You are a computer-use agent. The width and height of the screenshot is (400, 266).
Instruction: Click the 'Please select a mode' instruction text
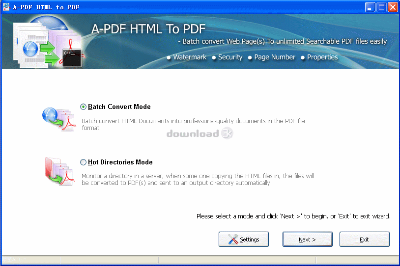(293, 216)
